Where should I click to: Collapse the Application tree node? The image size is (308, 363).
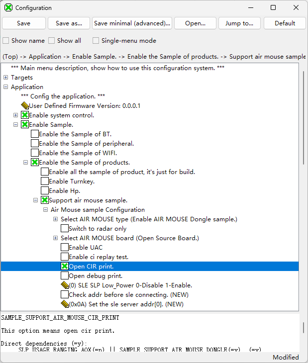[6, 87]
